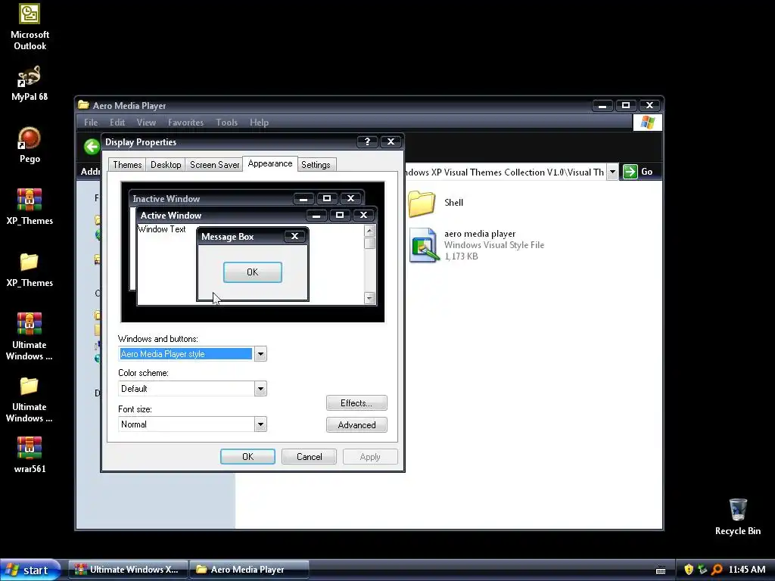Click the taskbar clock showing 11:45 AM

coord(747,570)
